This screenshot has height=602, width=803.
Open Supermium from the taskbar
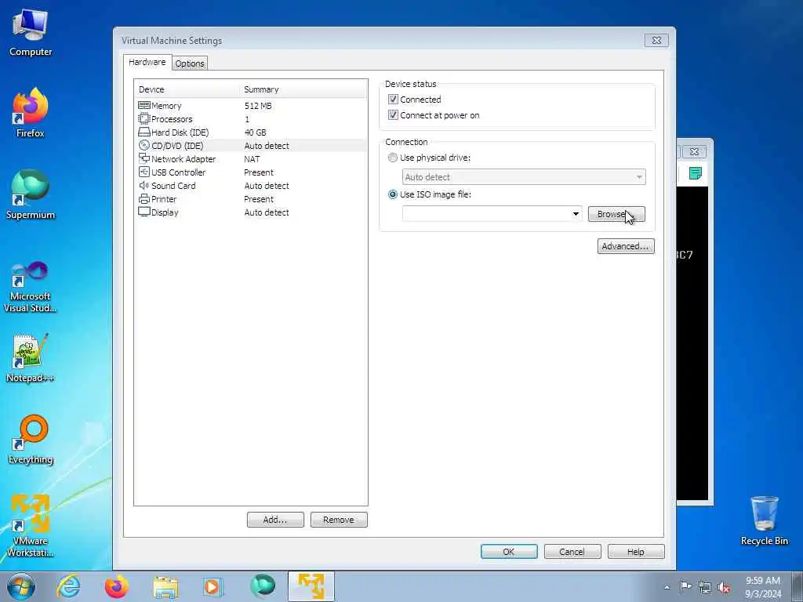(x=263, y=586)
